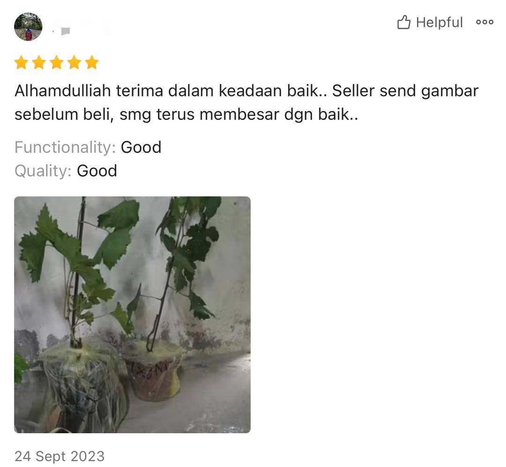Click the review text starting with Alhamdulliah
The height and width of the screenshot is (467, 506).
246,102
